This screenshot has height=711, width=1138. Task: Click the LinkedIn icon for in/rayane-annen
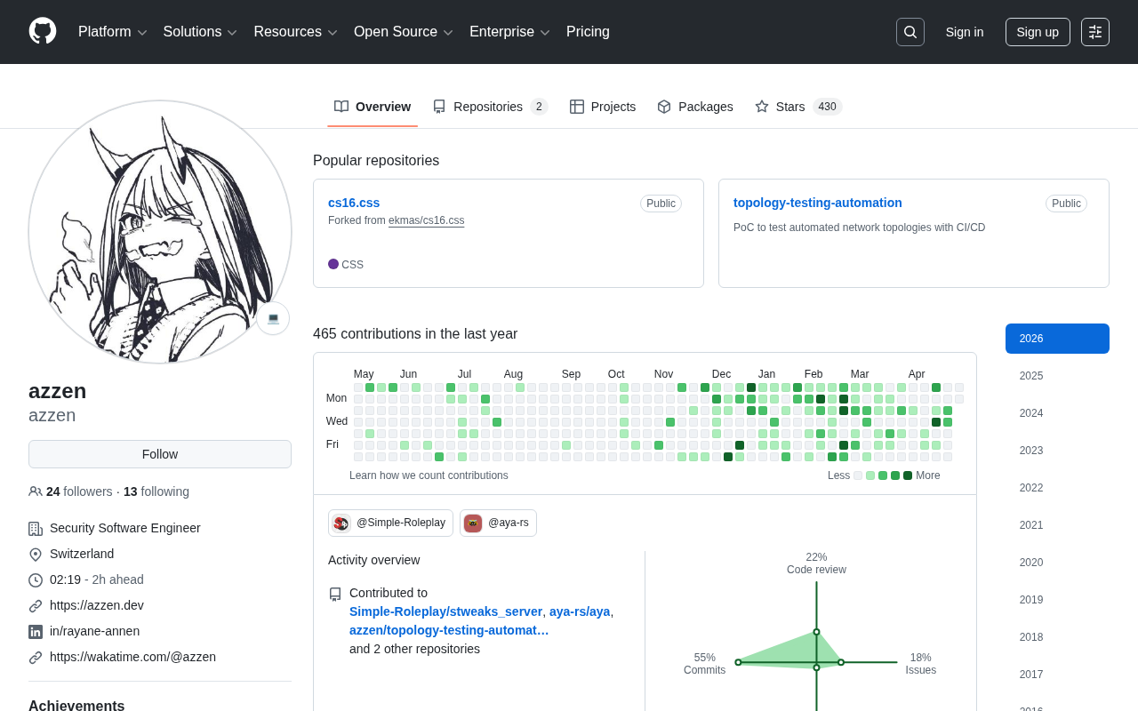36,632
